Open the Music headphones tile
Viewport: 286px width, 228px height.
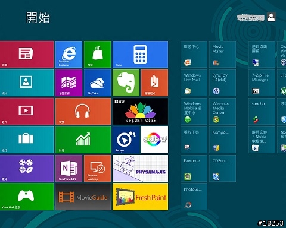(83, 111)
